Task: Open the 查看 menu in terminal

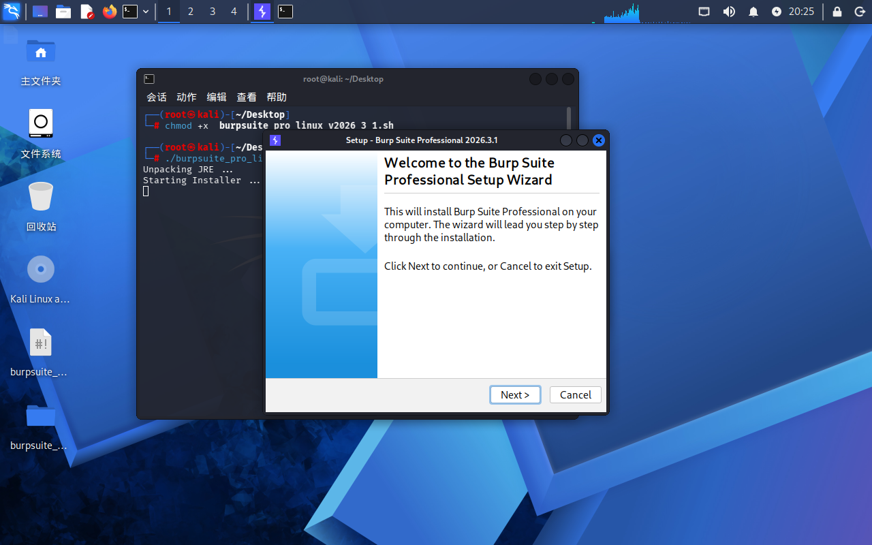Action: pyautogui.click(x=247, y=97)
